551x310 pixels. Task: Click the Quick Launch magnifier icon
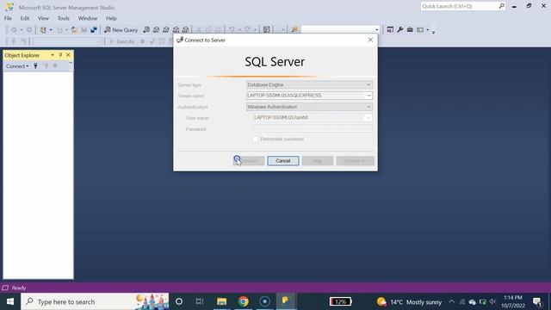tap(501, 6)
